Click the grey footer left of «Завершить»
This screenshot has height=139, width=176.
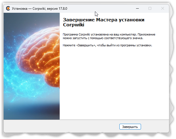pos(61,127)
